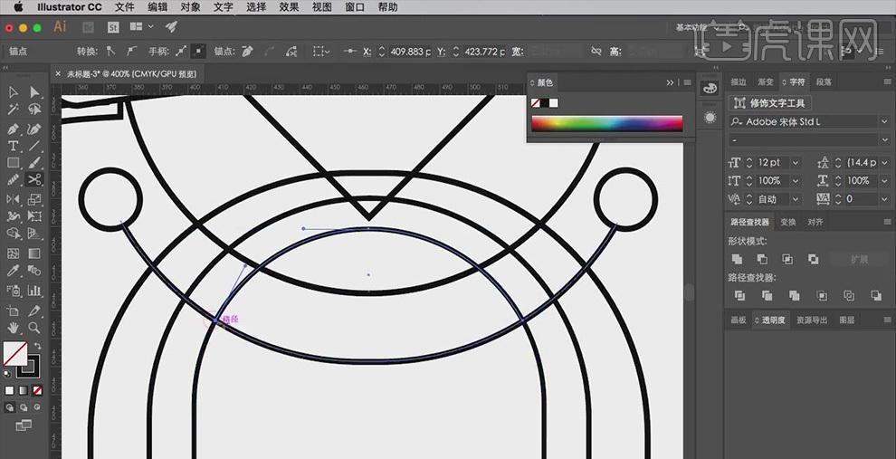Click the Minus Back pathfinder icon
Image resolution: width=896 pixels, height=459 pixels.
point(876,295)
